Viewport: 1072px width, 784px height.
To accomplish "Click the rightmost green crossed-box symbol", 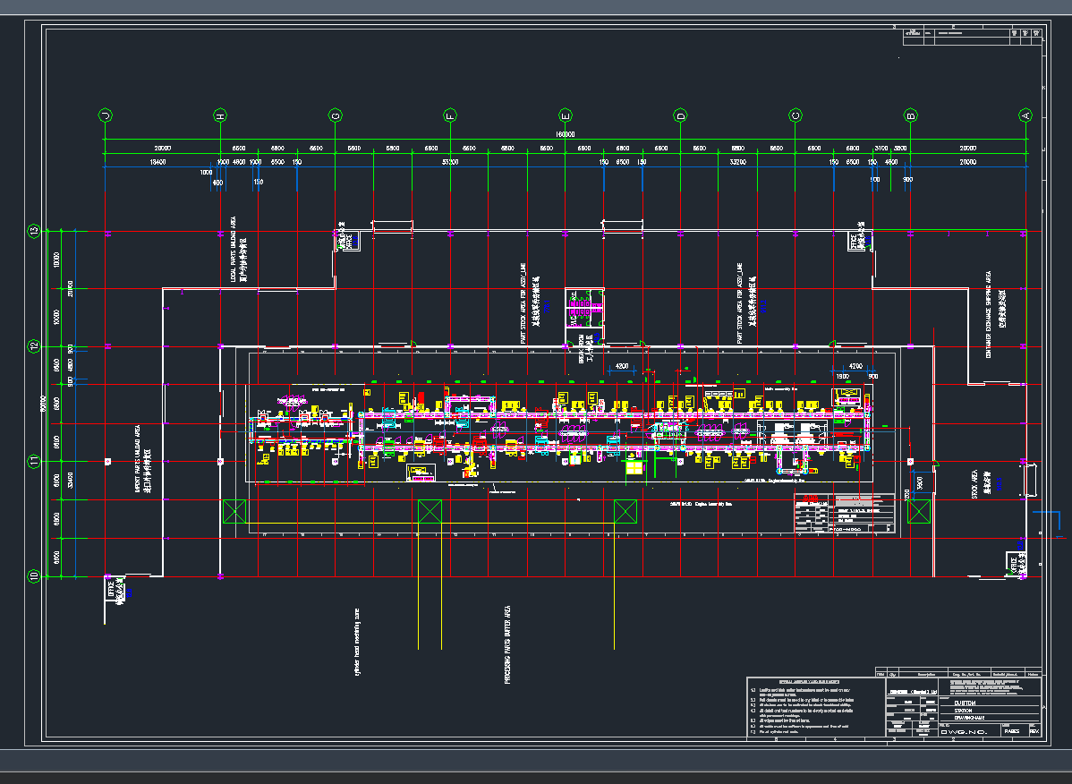I will [919, 511].
